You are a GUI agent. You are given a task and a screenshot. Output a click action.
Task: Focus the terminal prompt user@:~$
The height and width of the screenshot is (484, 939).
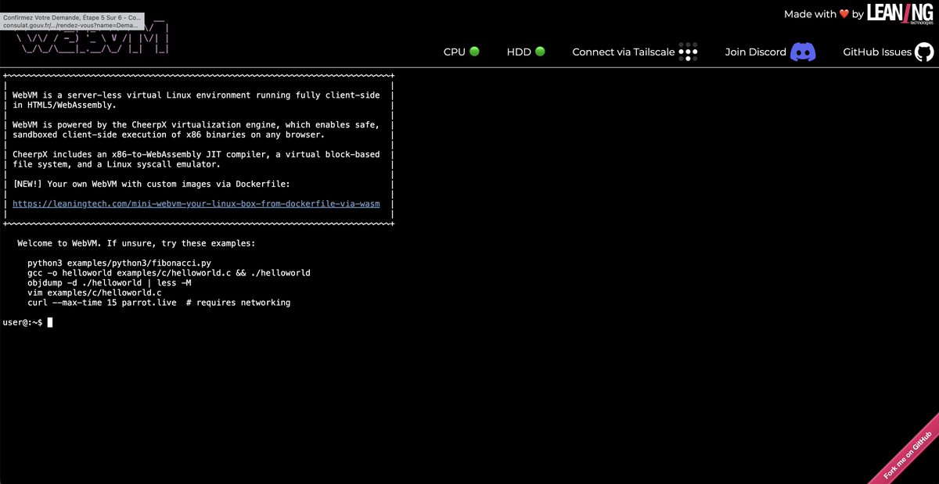(23, 322)
